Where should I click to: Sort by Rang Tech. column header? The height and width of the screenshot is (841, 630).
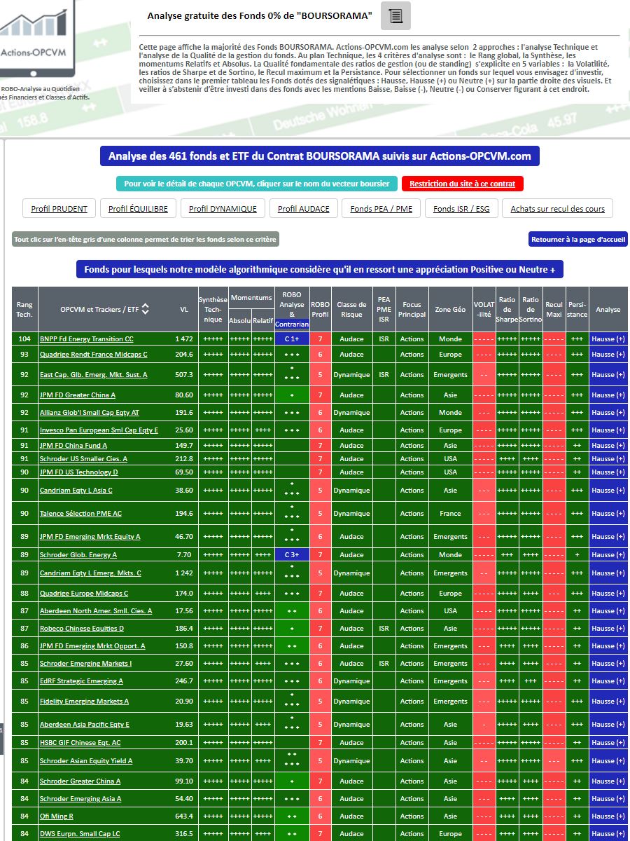(x=24, y=309)
